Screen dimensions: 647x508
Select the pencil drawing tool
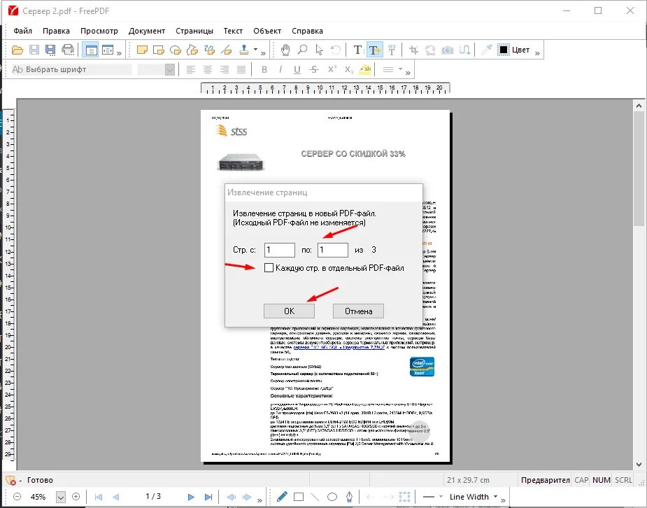(282, 496)
